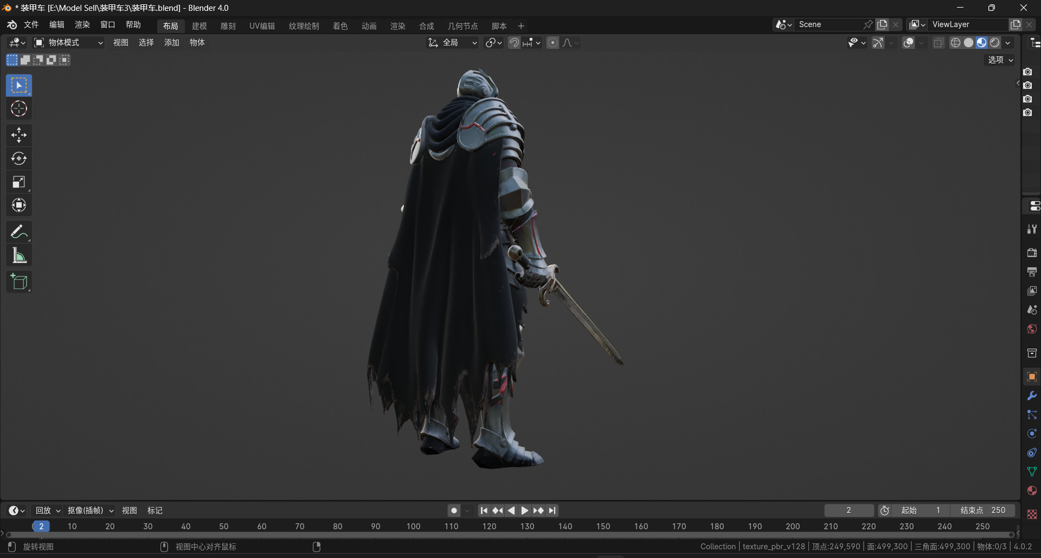Image resolution: width=1041 pixels, height=558 pixels.
Task: Open the View Layer properties tab
Action: pos(1032,291)
